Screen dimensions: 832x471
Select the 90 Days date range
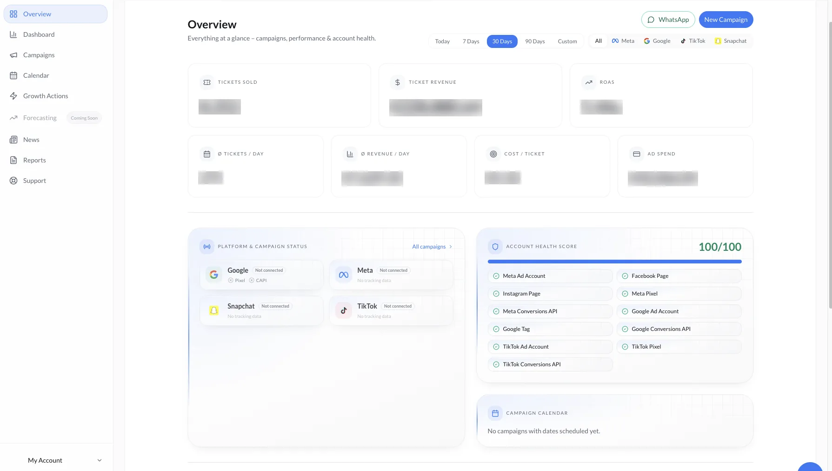coord(535,41)
